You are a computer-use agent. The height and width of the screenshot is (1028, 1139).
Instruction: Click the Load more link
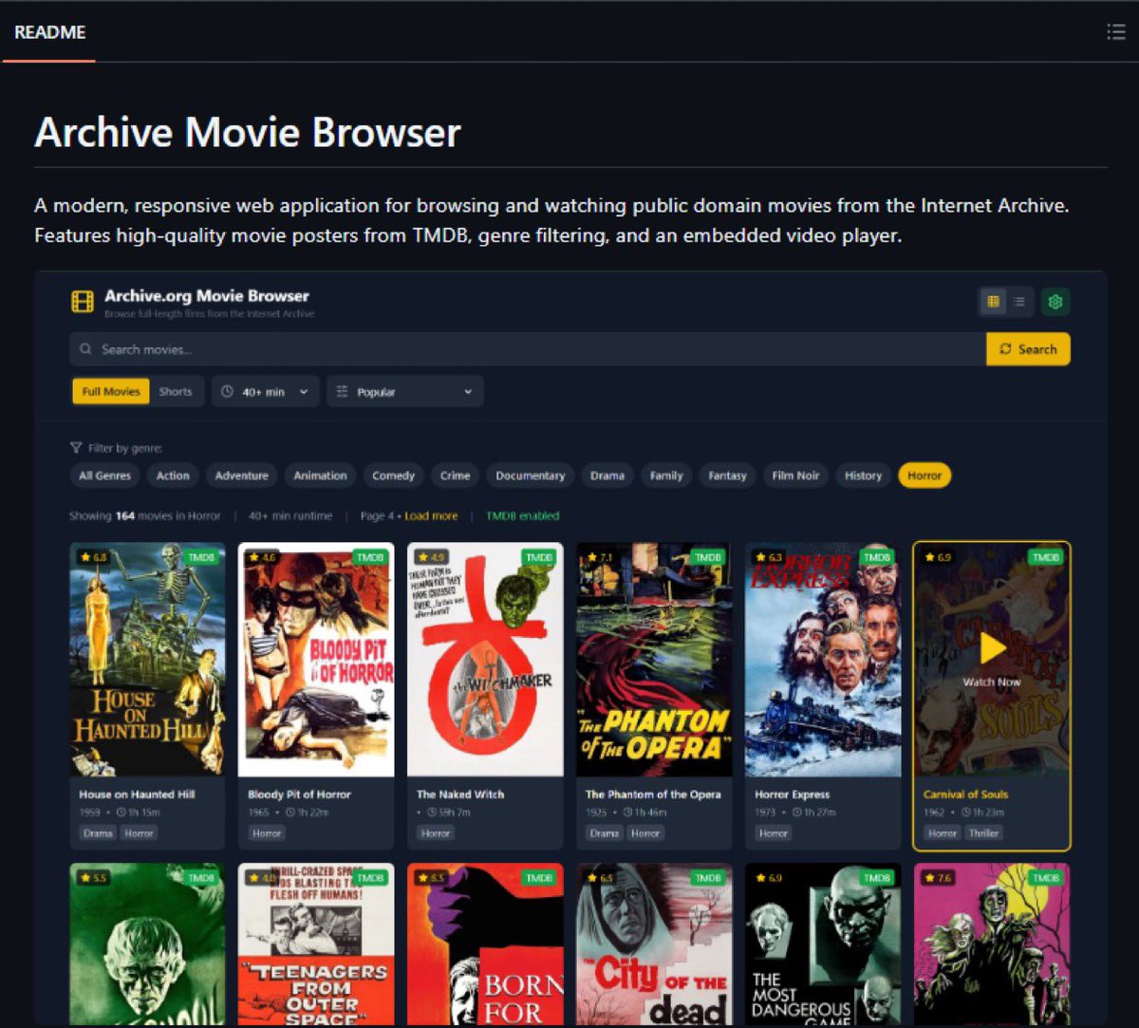tap(431, 515)
